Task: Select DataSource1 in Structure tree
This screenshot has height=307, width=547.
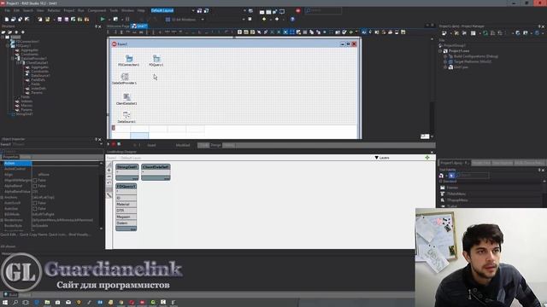Action: [40, 76]
